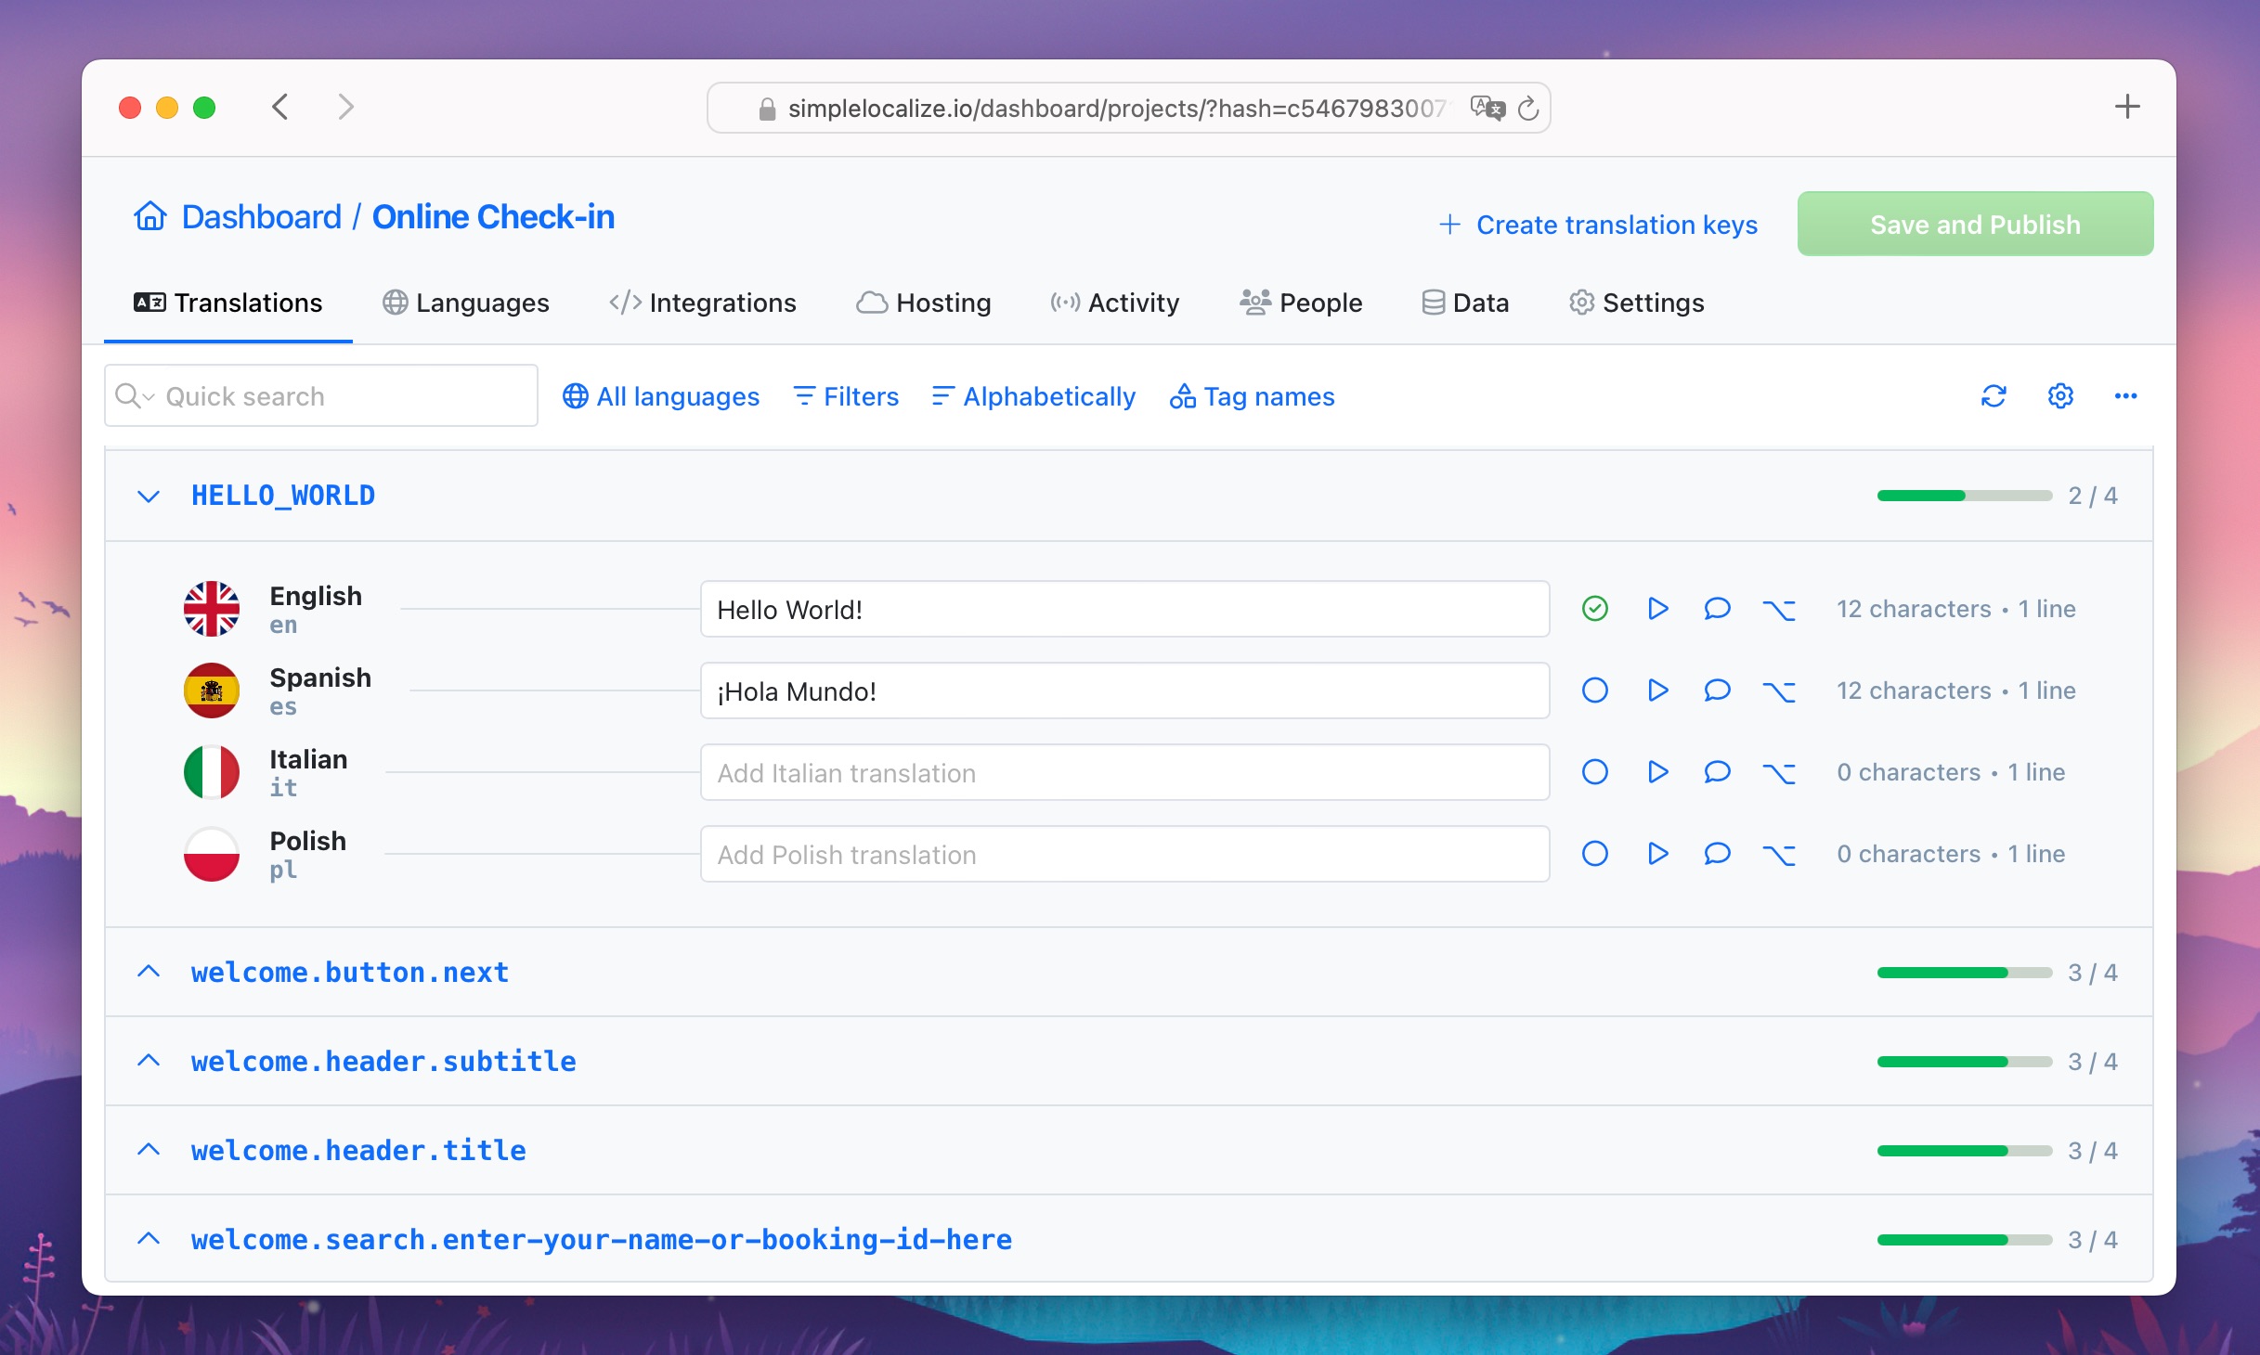Viewport: 2260px width, 1355px height.
Task: Toggle the All languages dropdown filter
Action: (661, 395)
